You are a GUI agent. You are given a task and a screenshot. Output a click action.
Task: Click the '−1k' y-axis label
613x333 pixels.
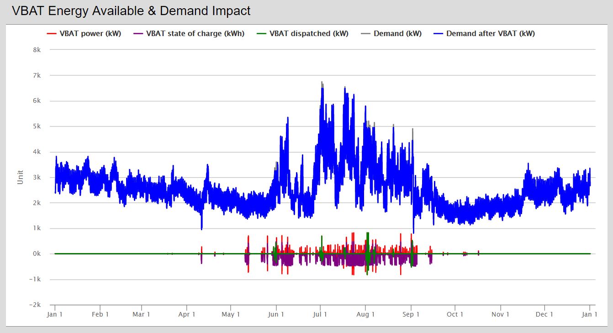click(x=35, y=280)
